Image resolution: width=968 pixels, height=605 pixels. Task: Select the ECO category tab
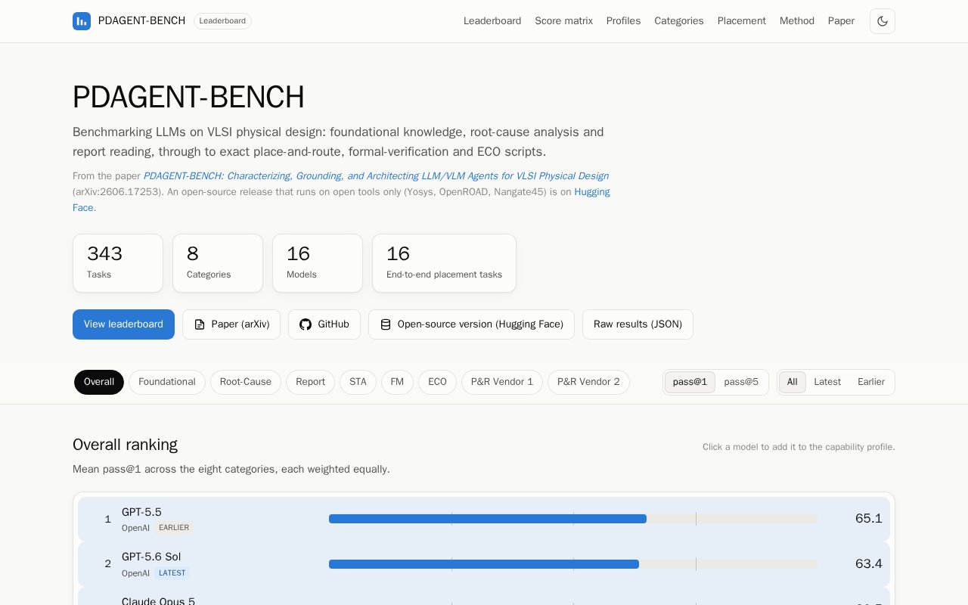(x=437, y=382)
